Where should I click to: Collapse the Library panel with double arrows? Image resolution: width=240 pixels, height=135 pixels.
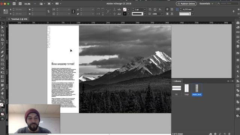click(x=228, y=81)
